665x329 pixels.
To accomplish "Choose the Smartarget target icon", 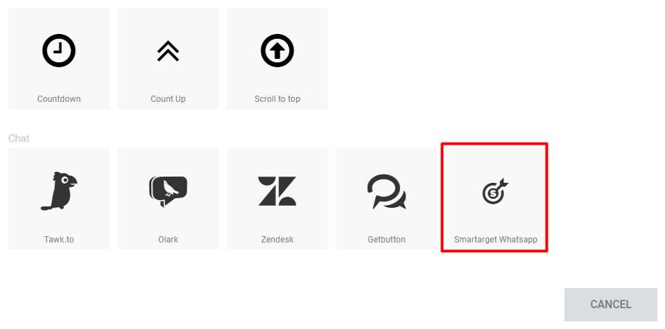I will click(495, 191).
